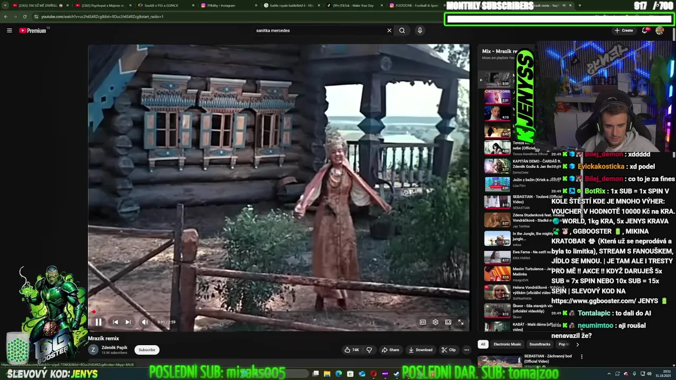Switch to Příběhy Instagram browser tab
This screenshot has width=676, height=380.
click(x=228, y=5)
